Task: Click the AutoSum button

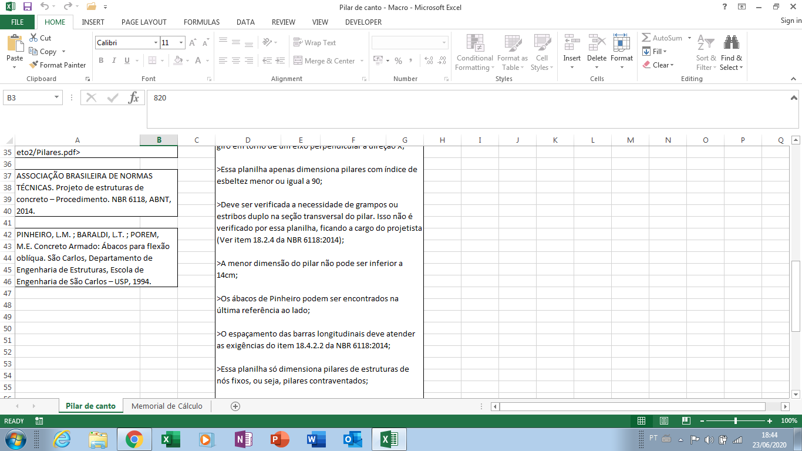Action: [x=662, y=38]
